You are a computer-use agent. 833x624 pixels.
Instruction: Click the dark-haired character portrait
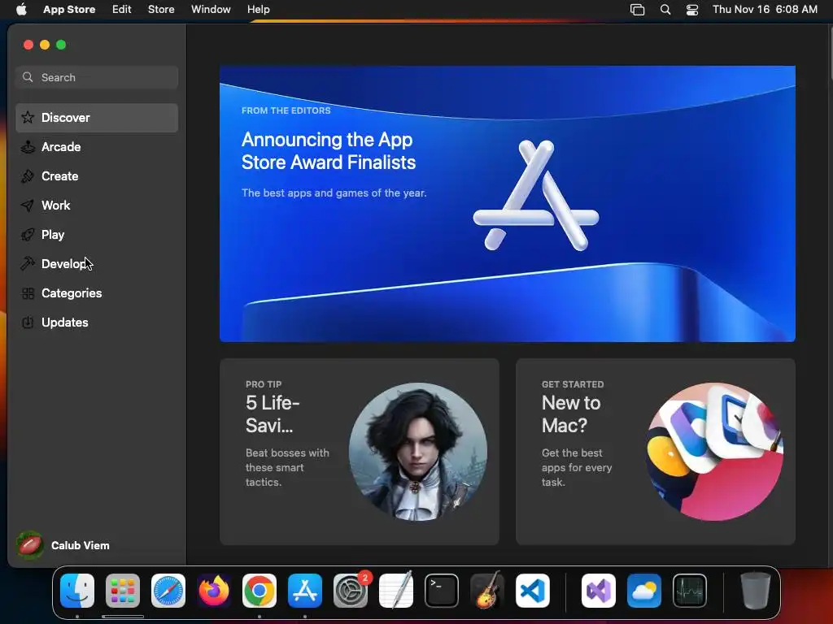[x=417, y=452]
